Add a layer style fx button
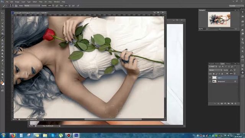 tap(219, 103)
